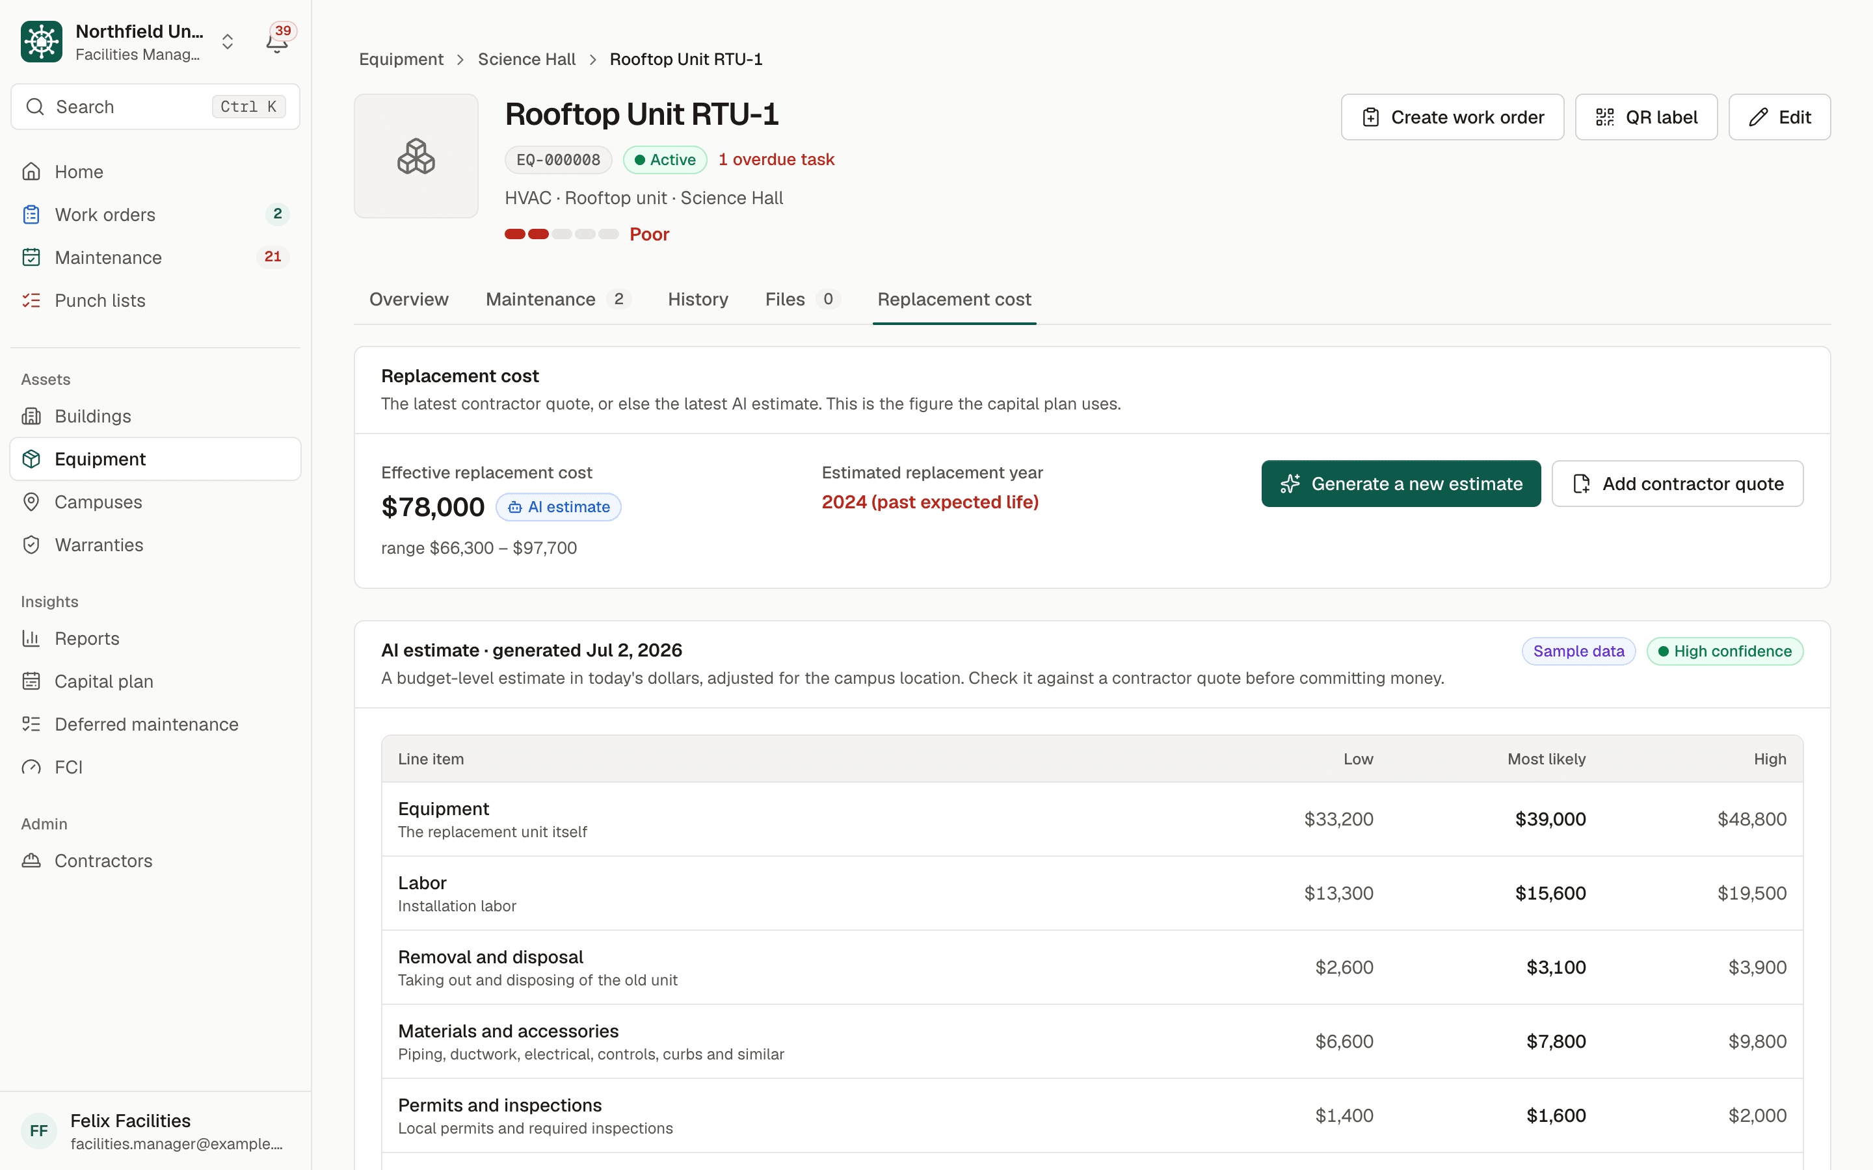Viewport: 1873px width, 1170px height.
Task: Click the Edit button
Action: (x=1779, y=117)
